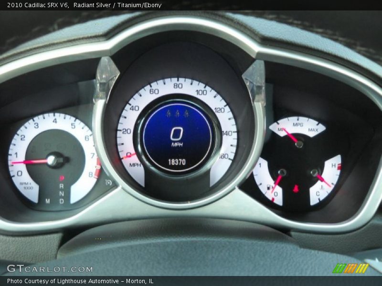Click the 6 on the tachometer
The height and width of the screenshot is (286, 382).
pos(87,138)
